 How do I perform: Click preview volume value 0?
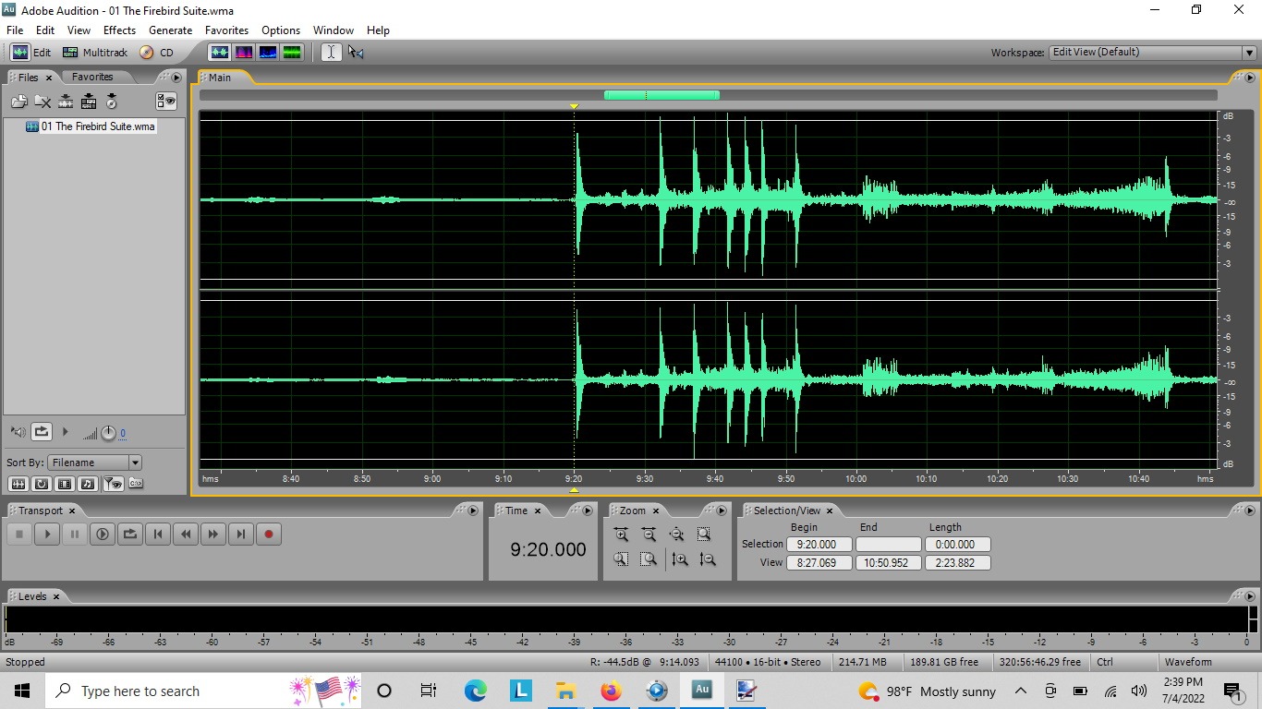click(123, 433)
